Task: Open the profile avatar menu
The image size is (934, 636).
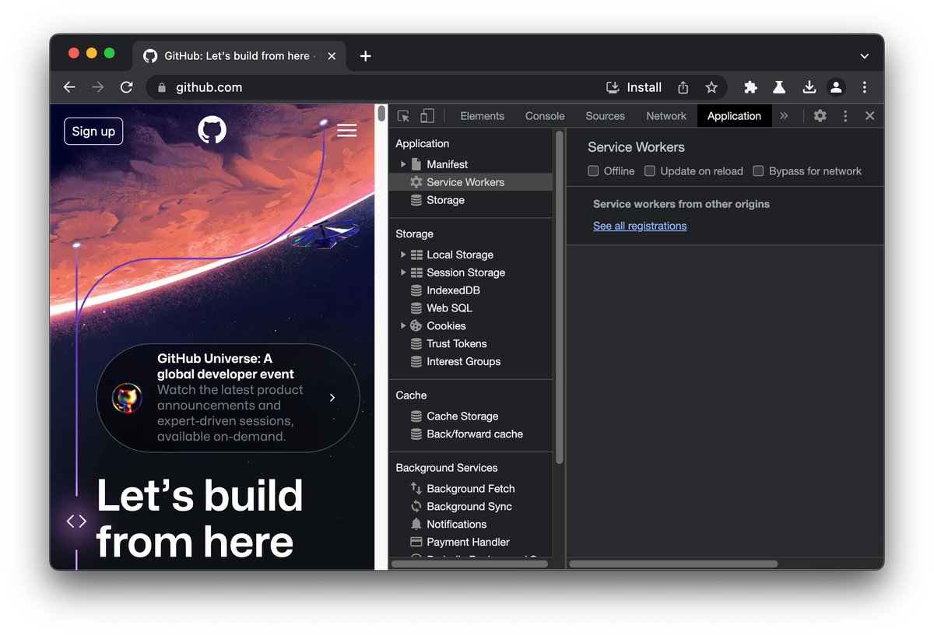Action: pyautogui.click(x=836, y=87)
